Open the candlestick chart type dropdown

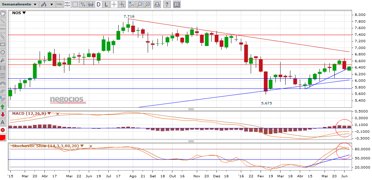click(x=47, y=4)
